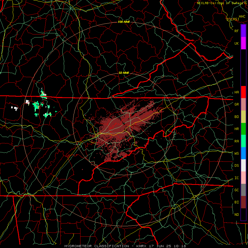This screenshot has width=248, height=248.
Task: Click the RA legend label
Action: 236,141
